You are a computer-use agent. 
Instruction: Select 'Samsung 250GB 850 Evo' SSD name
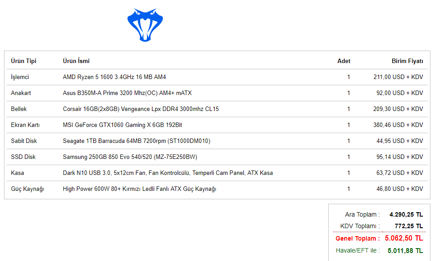(96, 157)
